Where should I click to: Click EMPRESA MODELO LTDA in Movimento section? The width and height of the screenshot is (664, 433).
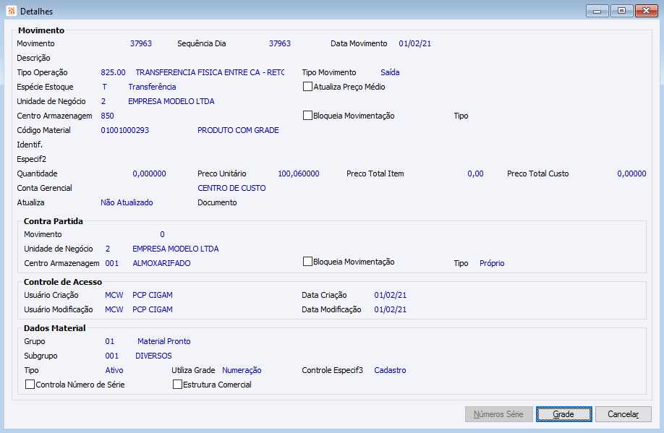click(x=171, y=101)
